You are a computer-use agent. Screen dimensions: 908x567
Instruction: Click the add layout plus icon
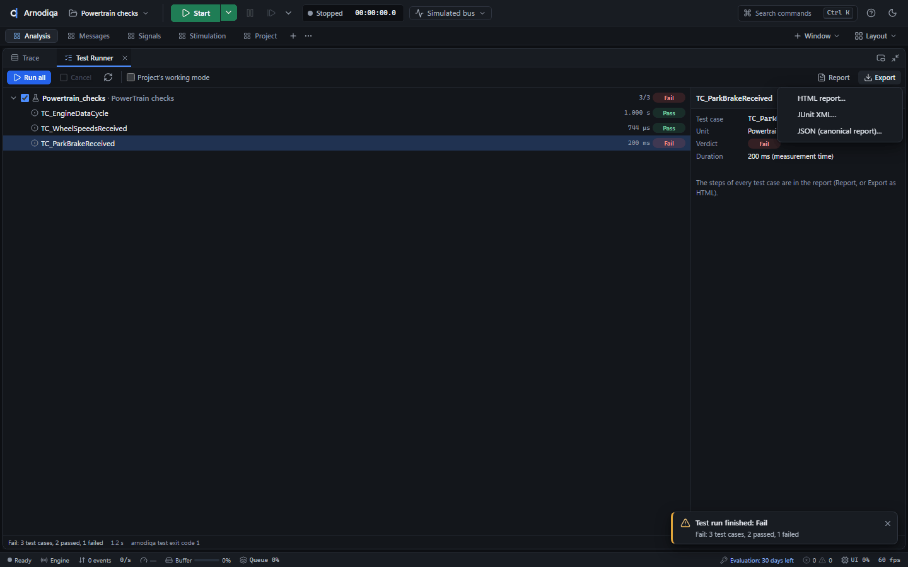pos(293,36)
